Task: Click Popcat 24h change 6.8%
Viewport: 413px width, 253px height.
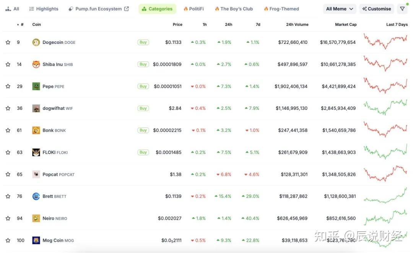Action: 224,174
